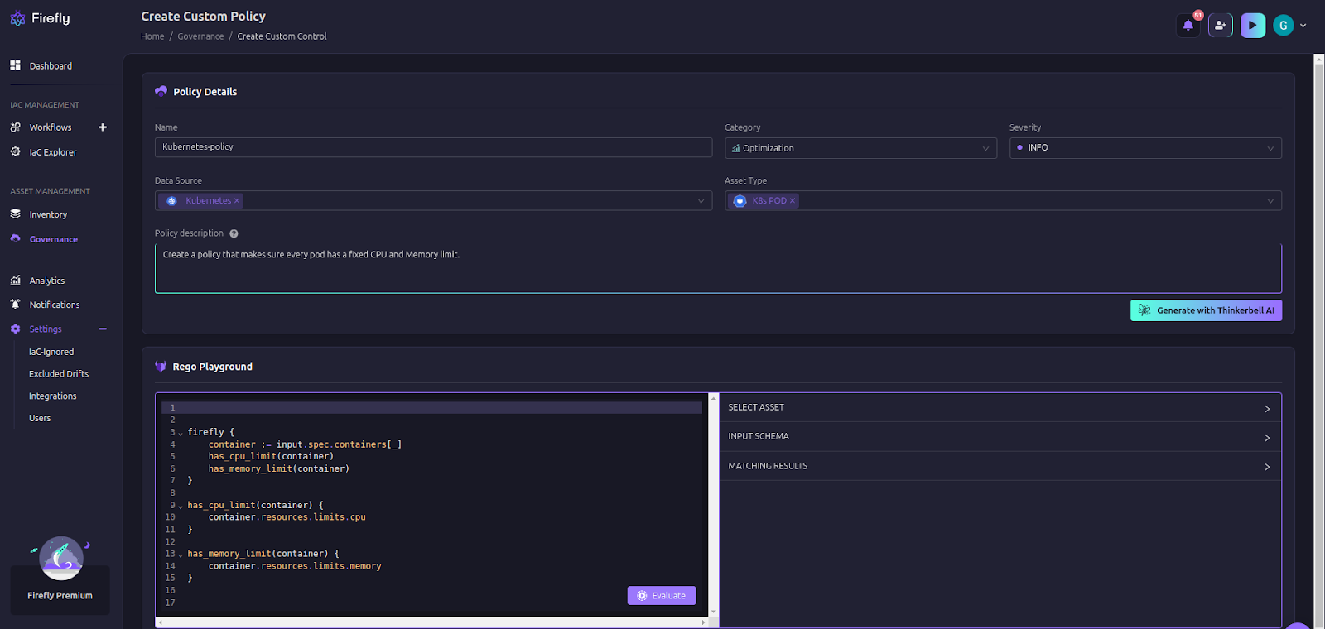Fold the has_cpu_limit block at line 9
This screenshot has height=629, width=1325.
click(181, 507)
